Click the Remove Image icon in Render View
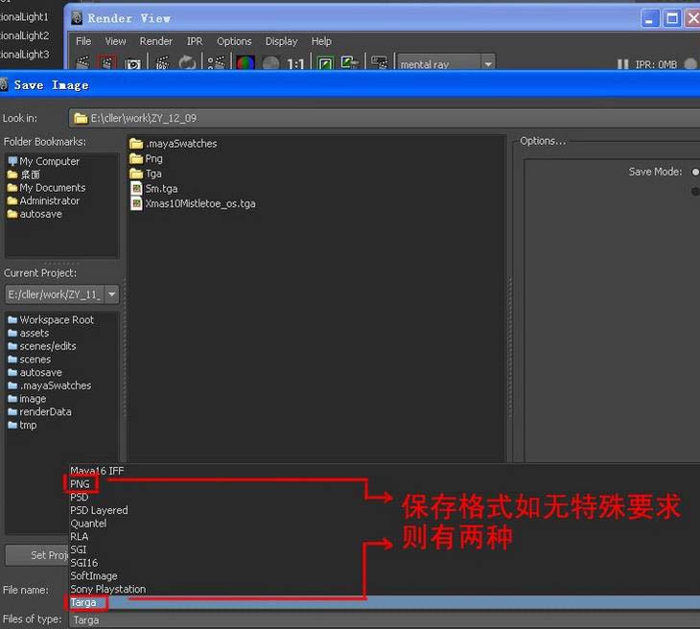This screenshot has height=629, width=700. pos(350,62)
